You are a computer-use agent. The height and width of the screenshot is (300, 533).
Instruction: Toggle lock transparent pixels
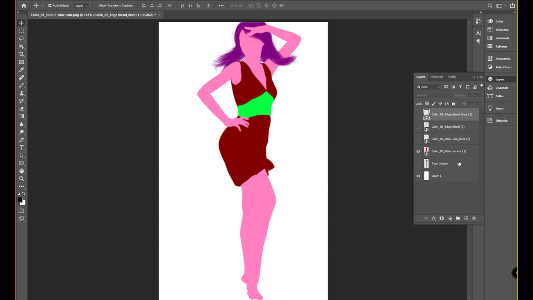click(x=427, y=104)
